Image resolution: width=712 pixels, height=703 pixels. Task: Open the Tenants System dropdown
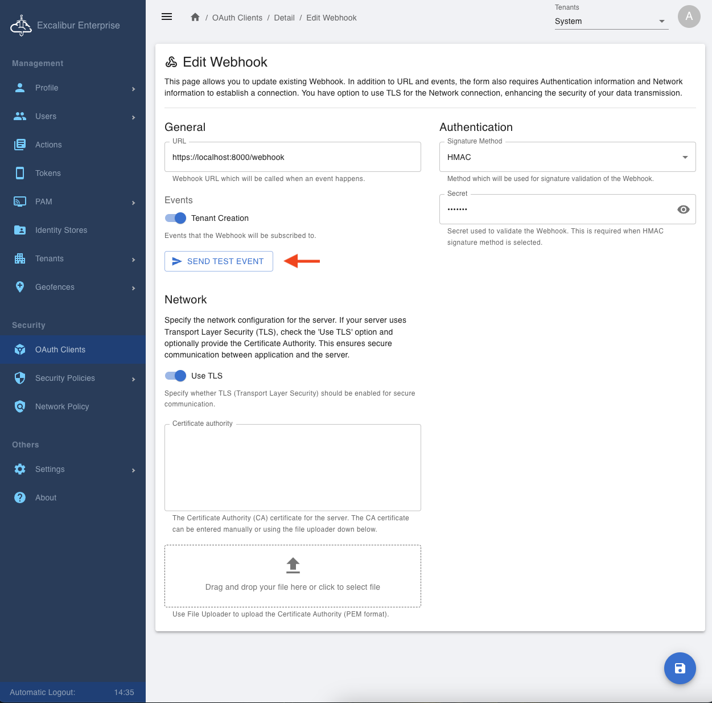pos(611,21)
